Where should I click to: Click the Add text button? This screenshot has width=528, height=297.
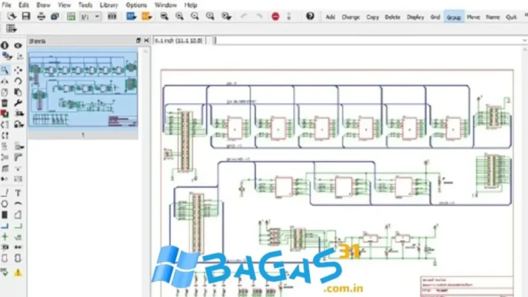[330, 17]
